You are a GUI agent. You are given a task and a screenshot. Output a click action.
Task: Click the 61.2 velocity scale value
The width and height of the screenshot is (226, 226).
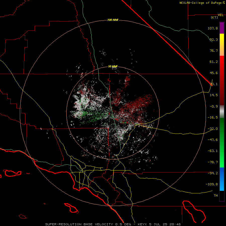pos(214,62)
